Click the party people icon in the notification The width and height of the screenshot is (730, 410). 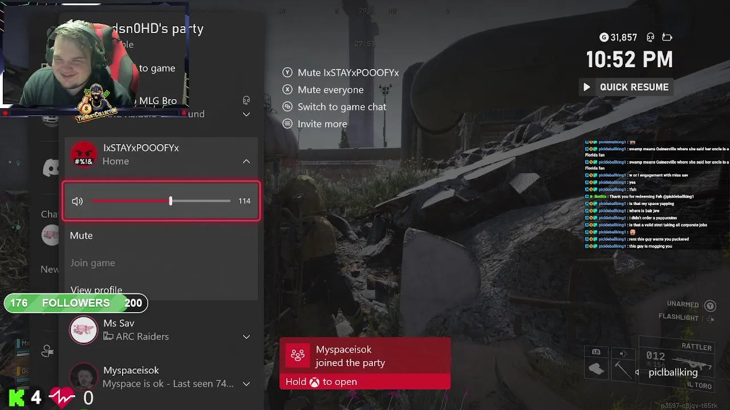297,355
